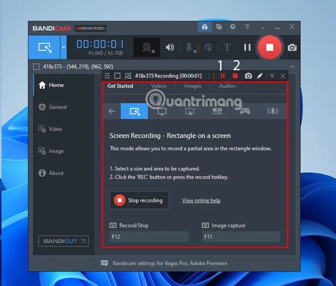Screen dimensions: 336x286
Task: Click the BANDICAM logo
Action: (51, 28)
